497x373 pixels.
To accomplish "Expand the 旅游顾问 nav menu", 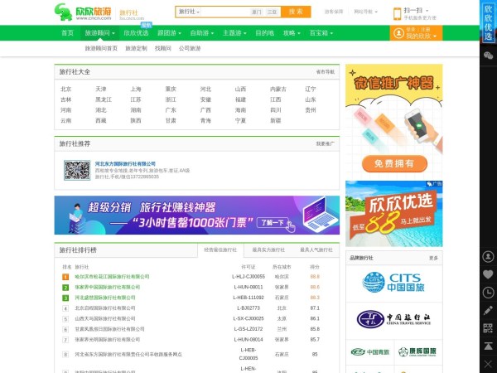I will click(99, 33).
